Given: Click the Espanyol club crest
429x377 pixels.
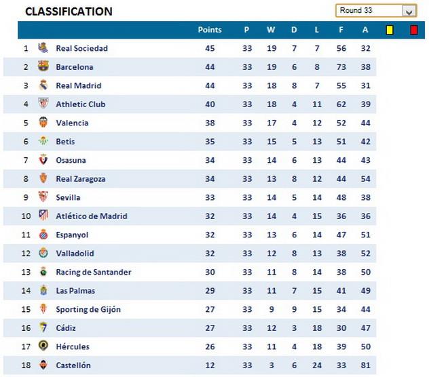Looking at the screenshot, I should point(43,235).
